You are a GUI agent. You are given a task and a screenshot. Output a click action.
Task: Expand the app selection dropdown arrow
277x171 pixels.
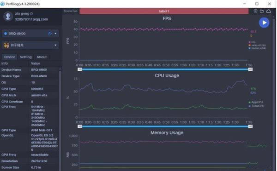[x=55, y=45]
